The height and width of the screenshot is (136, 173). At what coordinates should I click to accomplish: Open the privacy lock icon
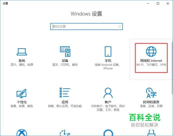[151, 133]
